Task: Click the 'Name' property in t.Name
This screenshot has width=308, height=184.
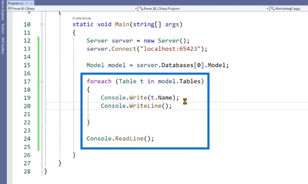Action: (x=165, y=98)
